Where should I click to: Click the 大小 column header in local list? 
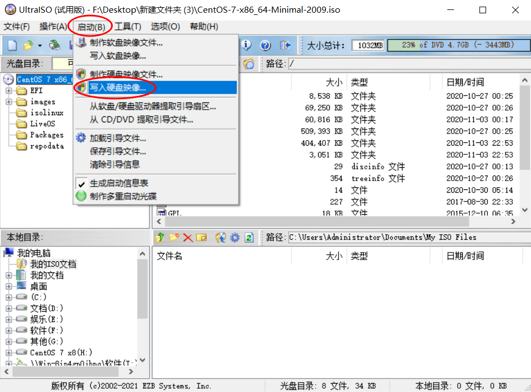tap(319, 256)
